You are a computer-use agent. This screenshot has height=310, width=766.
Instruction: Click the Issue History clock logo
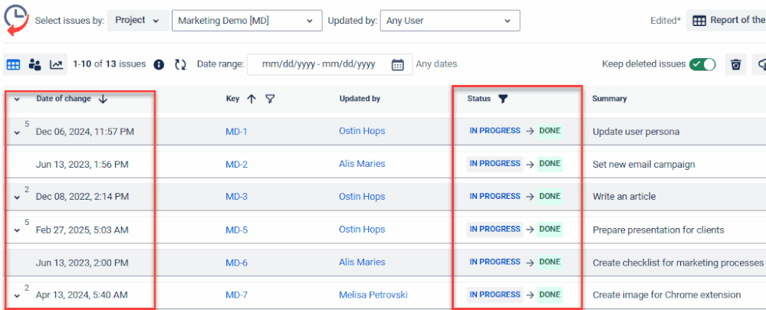click(x=15, y=21)
